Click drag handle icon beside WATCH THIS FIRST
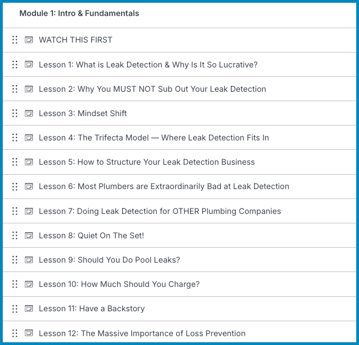This screenshot has height=345, width=359. (15, 40)
